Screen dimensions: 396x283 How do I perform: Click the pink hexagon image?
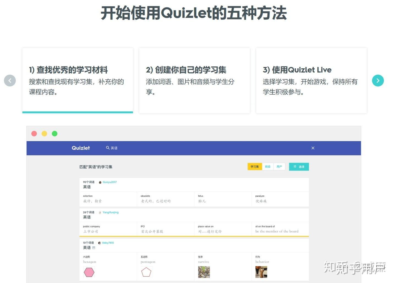pyautogui.click(x=89, y=272)
